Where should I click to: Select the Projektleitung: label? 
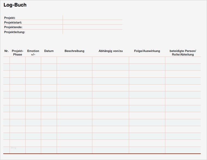[14, 32]
